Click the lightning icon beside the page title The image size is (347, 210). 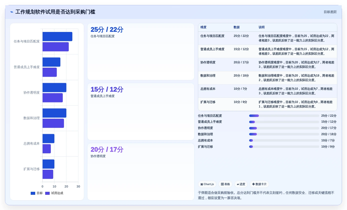click(x=12, y=12)
